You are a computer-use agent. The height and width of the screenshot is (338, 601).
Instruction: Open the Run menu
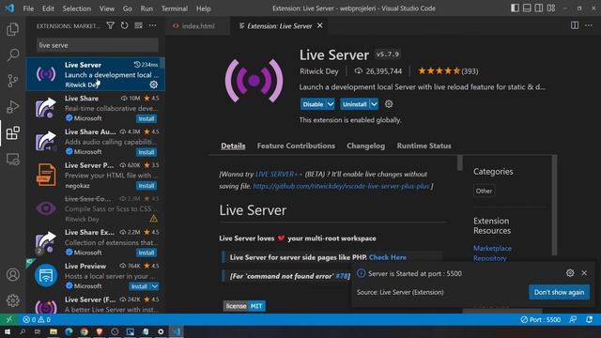pyautogui.click(x=146, y=8)
